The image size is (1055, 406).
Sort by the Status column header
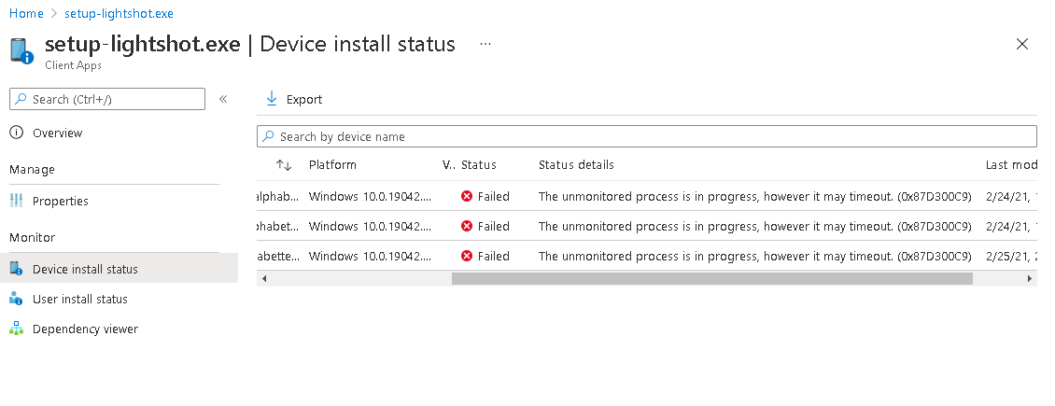pyautogui.click(x=479, y=165)
